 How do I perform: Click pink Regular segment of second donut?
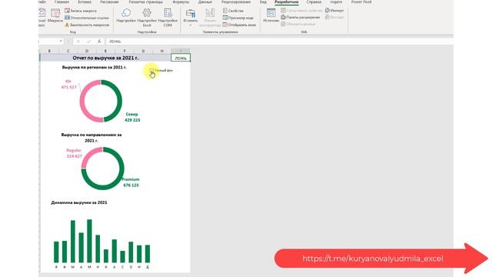pyautogui.click(x=89, y=155)
